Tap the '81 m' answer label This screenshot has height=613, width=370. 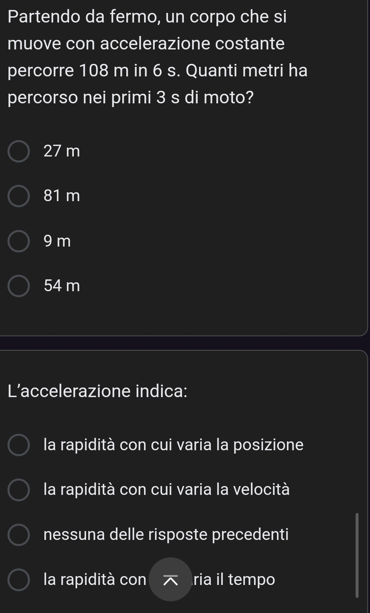click(62, 196)
